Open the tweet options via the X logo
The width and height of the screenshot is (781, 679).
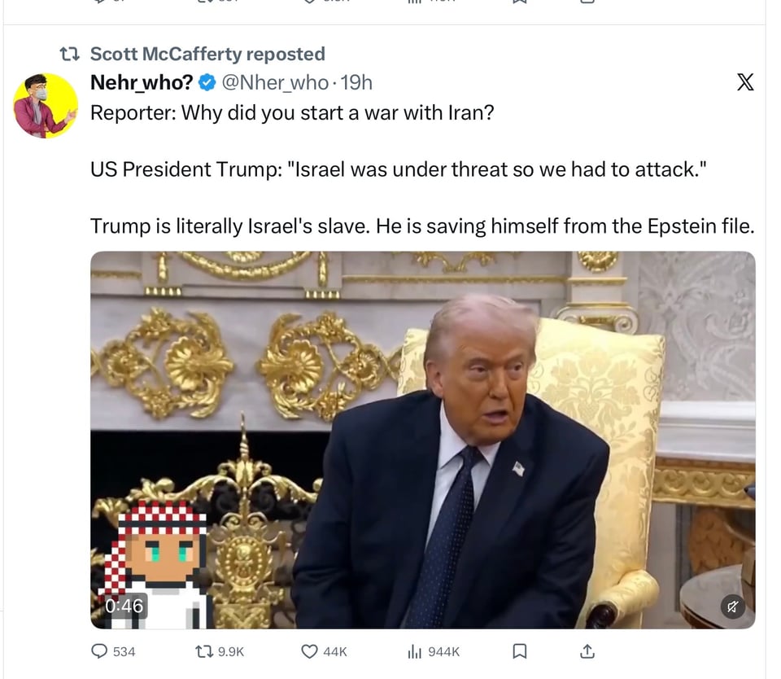pyautogui.click(x=745, y=81)
